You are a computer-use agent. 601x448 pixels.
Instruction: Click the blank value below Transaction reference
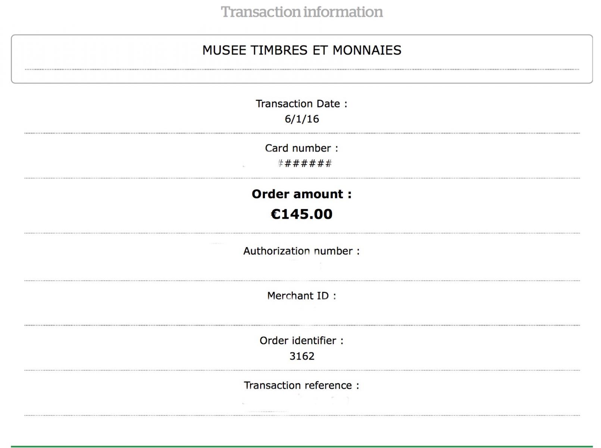pyautogui.click(x=302, y=401)
